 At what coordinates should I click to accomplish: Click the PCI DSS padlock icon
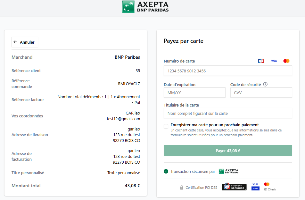tap(182, 188)
